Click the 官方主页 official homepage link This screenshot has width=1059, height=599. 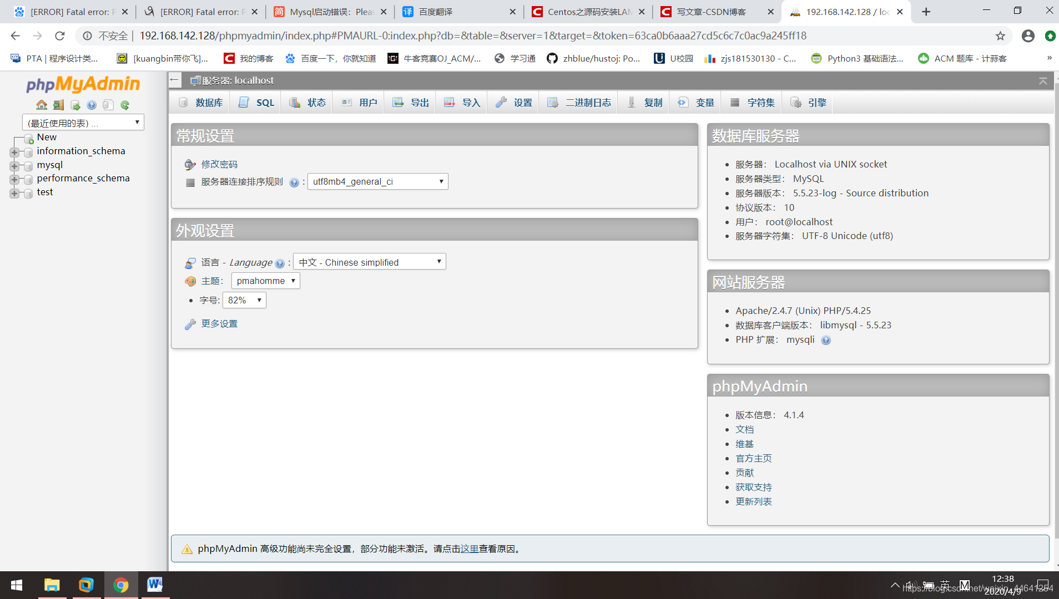click(753, 459)
